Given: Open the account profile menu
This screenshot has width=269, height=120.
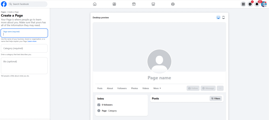Looking at the screenshot, I should (x=263, y=4).
